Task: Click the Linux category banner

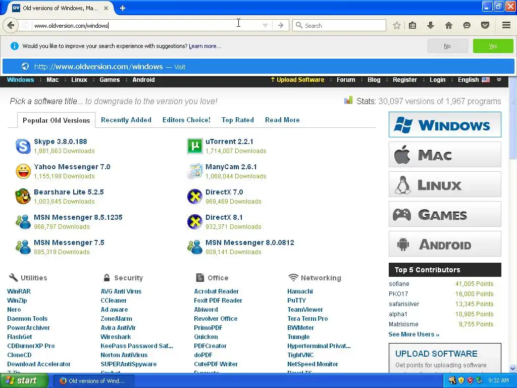Action: tap(445, 184)
